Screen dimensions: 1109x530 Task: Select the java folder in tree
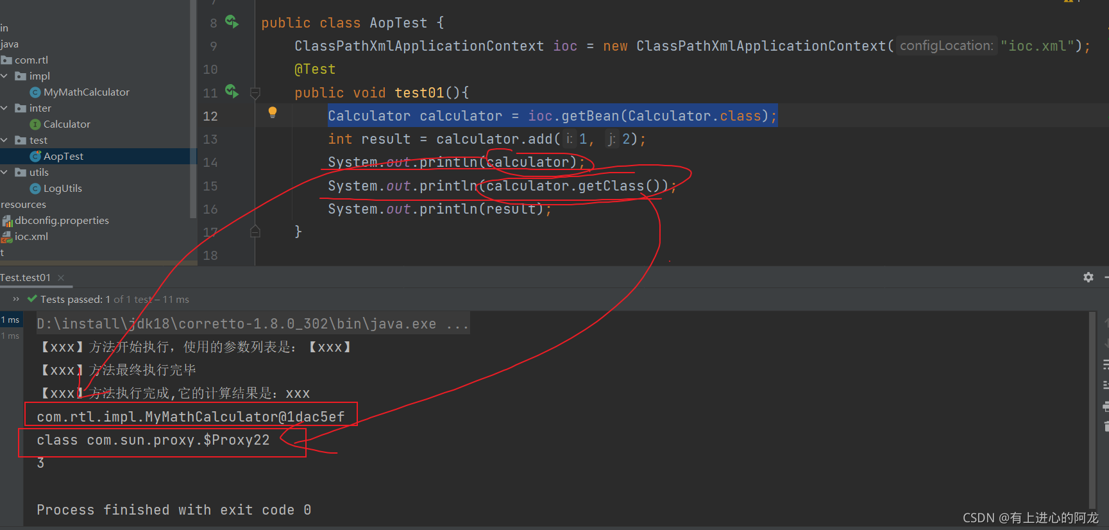tap(10, 44)
